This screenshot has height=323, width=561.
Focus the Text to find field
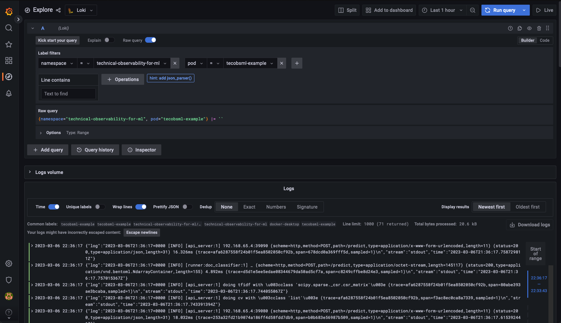point(68,94)
